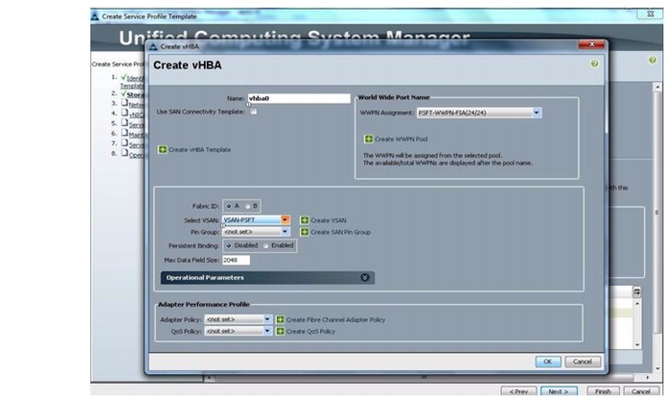Click Create QoS Policy link text
This screenshot has width=672, height=401.
pyautogui.click(x=311, y=331)
